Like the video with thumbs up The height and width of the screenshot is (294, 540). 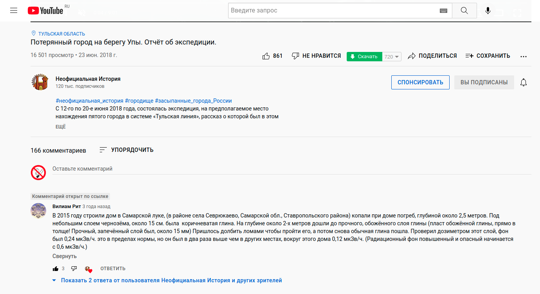click(x=272, y=56)
